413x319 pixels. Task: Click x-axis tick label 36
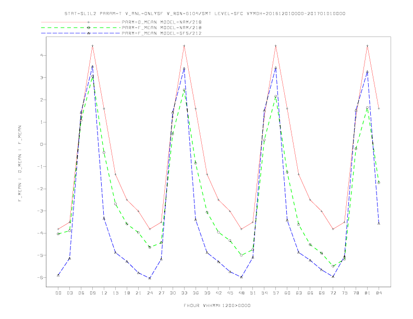196,293
